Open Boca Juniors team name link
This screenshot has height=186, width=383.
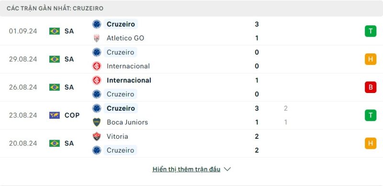[127, 122]
